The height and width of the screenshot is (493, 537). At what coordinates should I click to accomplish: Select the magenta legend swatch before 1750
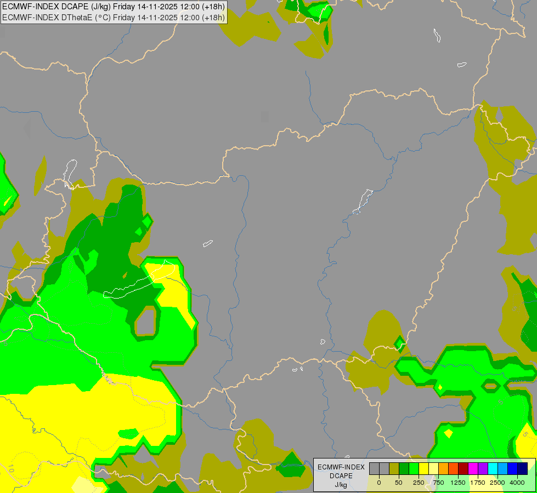tap(473, 468)
